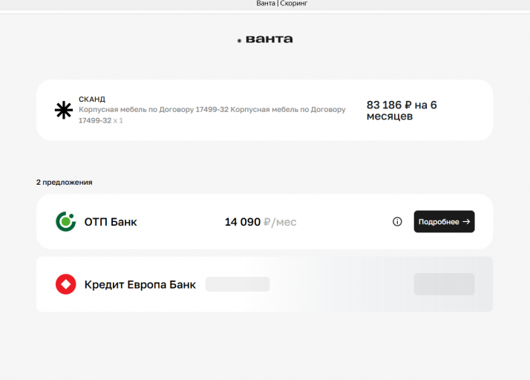Click the green ОТП Банк logo
The height and width of the screenshot is (380, 530).
tap(65, 221)
